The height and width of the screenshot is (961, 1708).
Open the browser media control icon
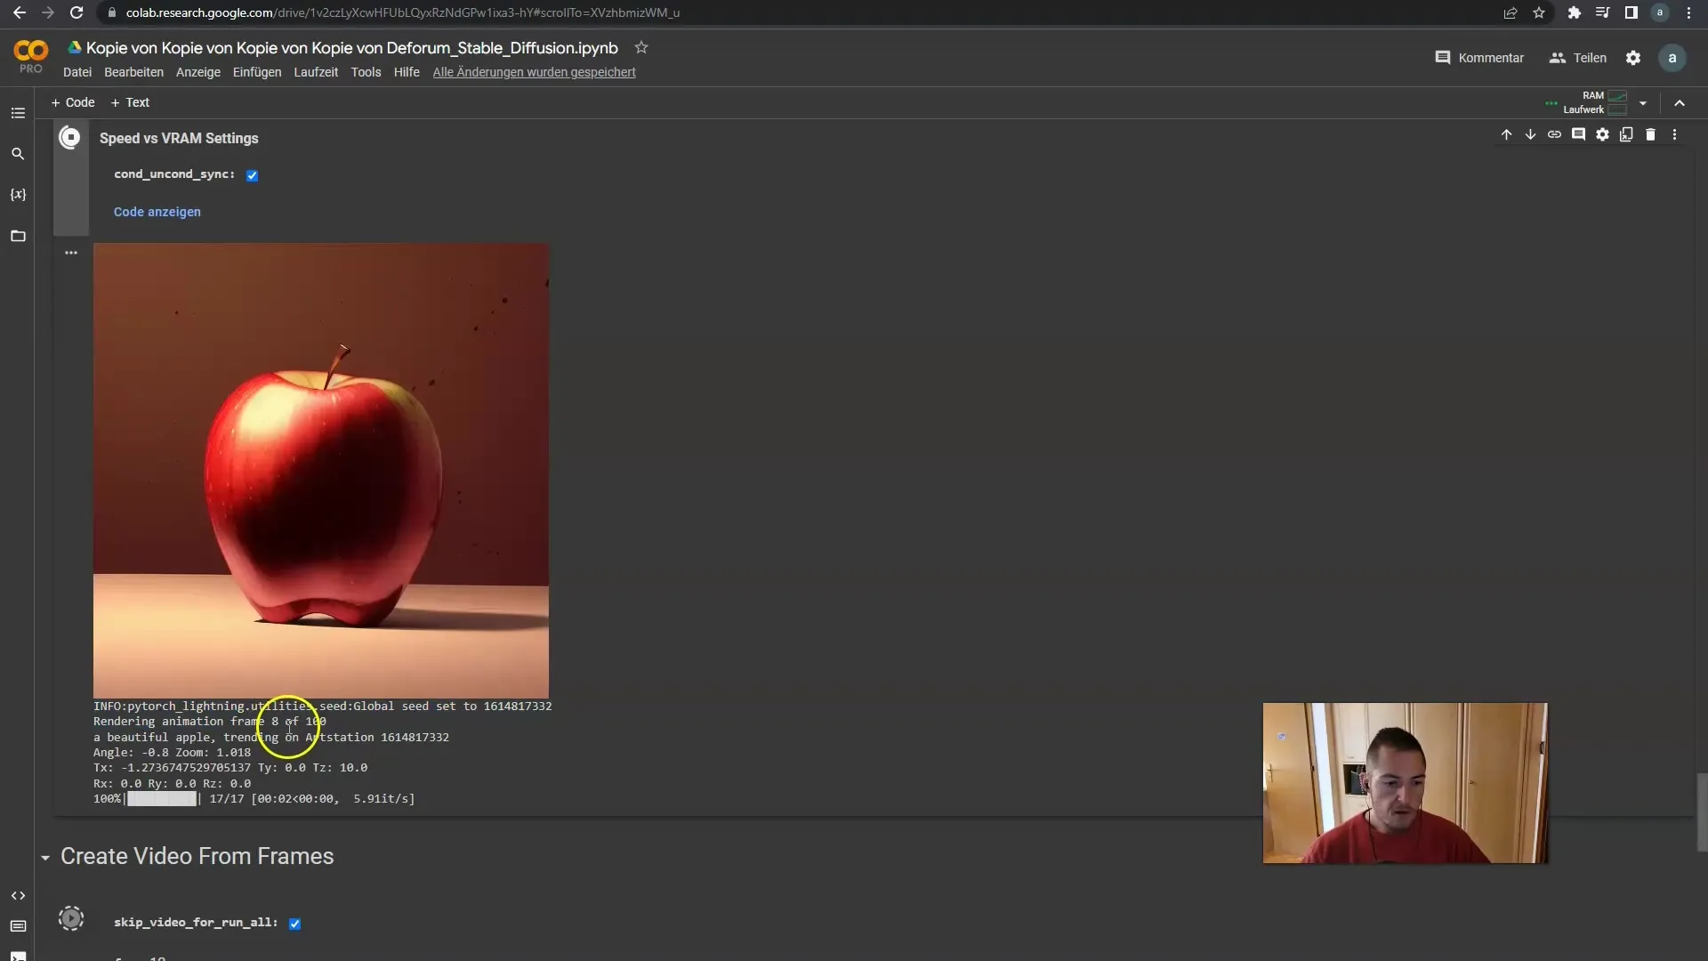[1602, 12]
